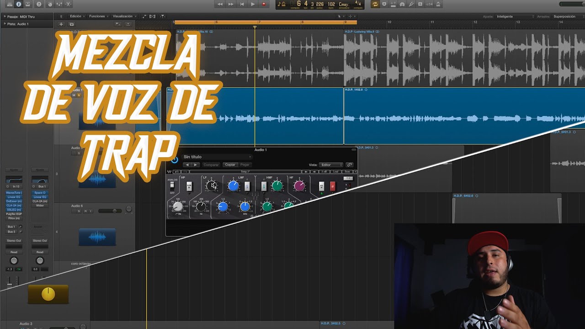This screenshot has height=329, width=585.
Task: Adjust the master volume slider
Action: (572, 4)
